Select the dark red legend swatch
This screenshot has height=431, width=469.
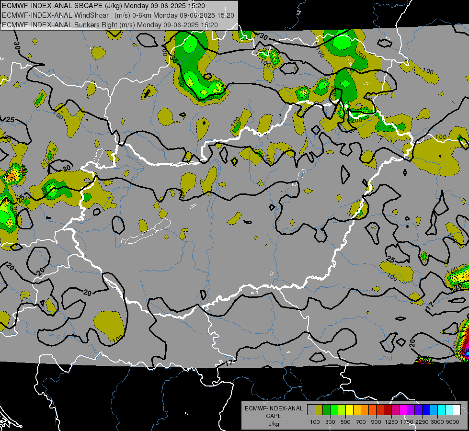pos(388,410)
